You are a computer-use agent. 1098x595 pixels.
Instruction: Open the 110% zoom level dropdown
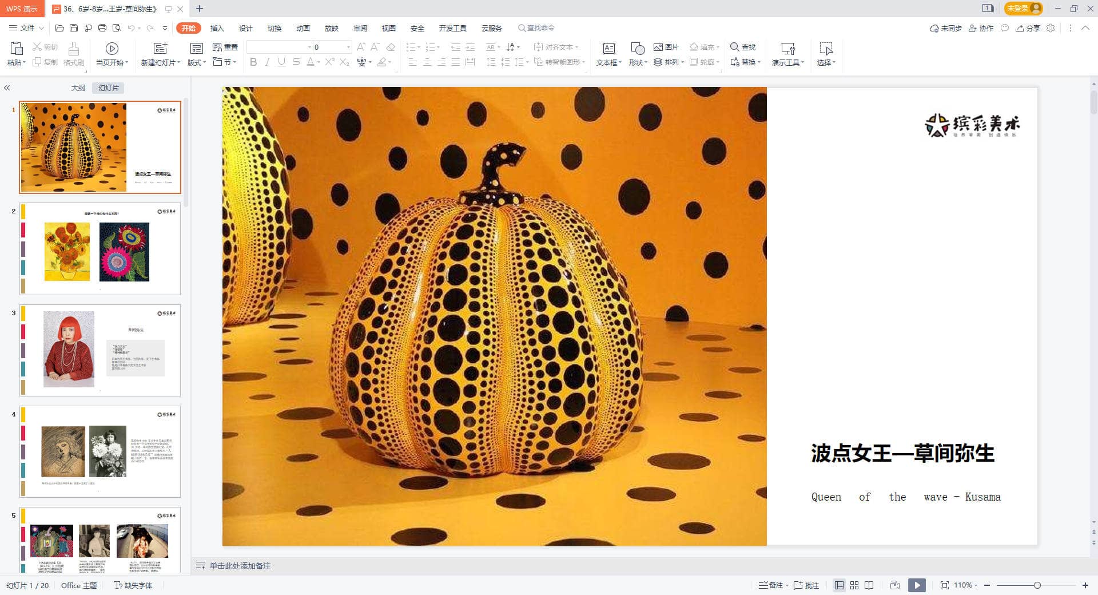(976, 585)
